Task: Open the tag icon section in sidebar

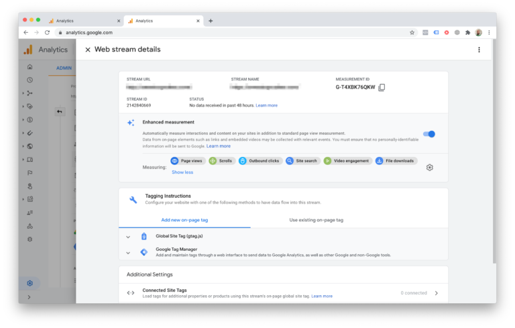Action: 30,107
